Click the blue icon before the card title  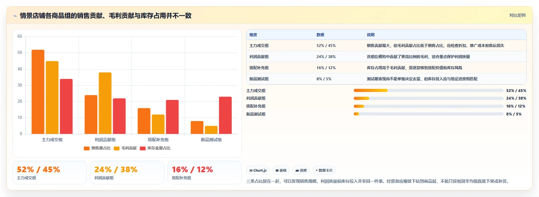tap(15, 16)
